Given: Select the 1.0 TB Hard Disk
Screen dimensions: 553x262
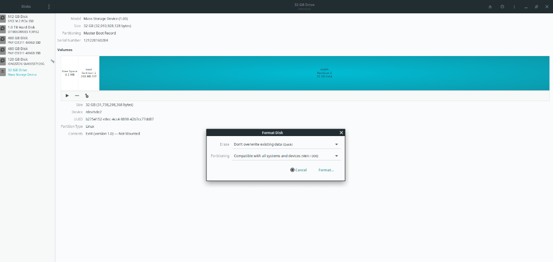Looking at the screenshot, I should click(x=28, y=29).
